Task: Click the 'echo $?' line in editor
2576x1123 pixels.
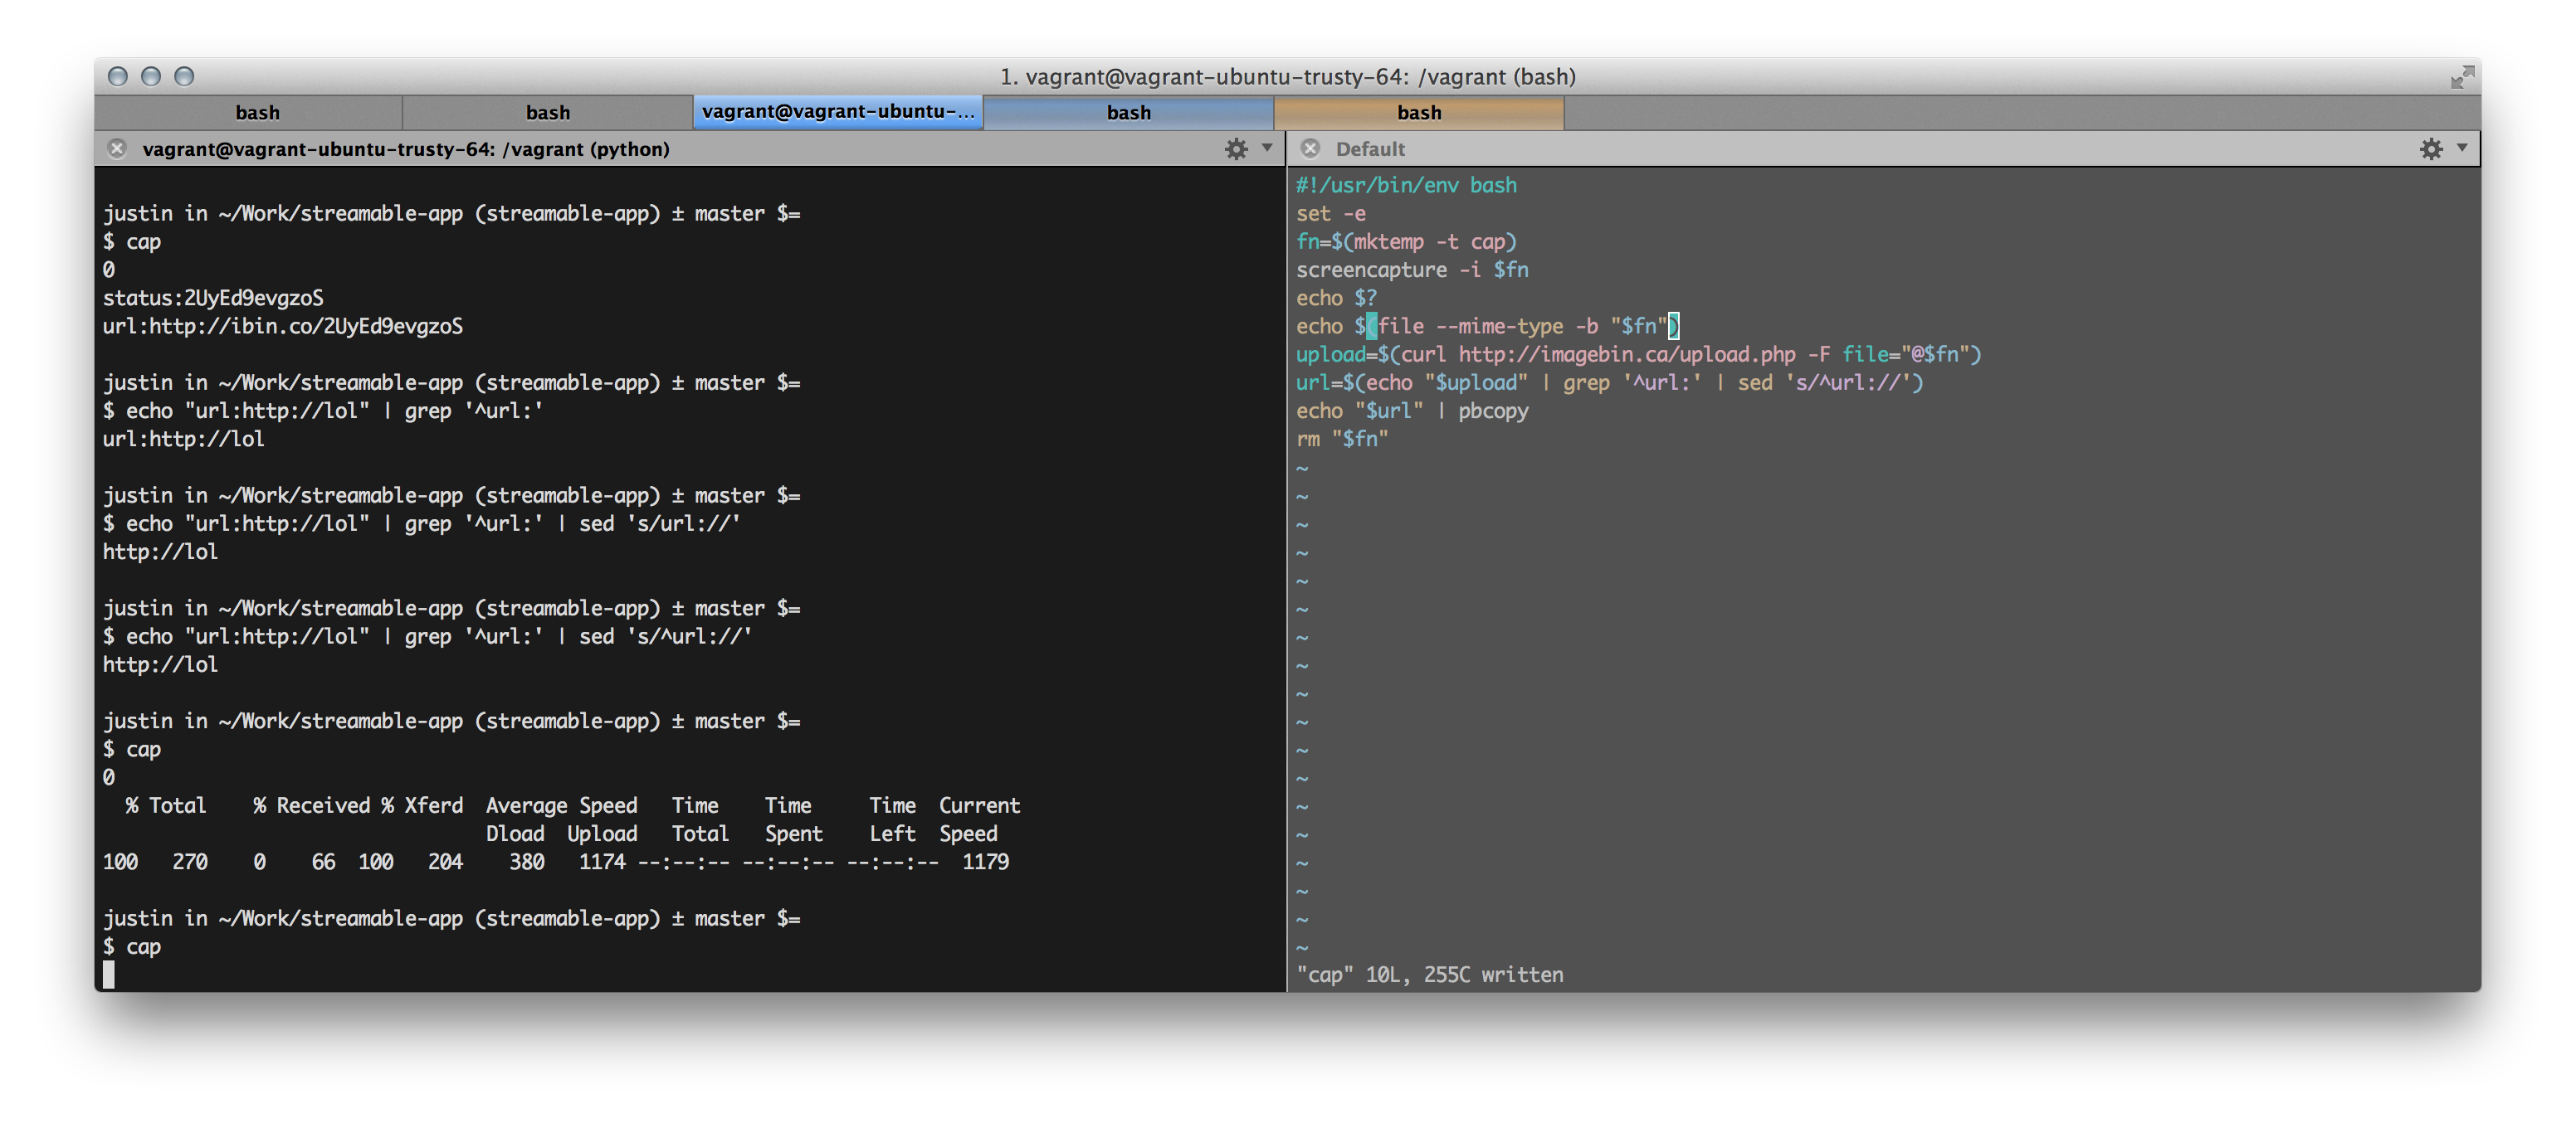Action: [x=1336, y=298]
